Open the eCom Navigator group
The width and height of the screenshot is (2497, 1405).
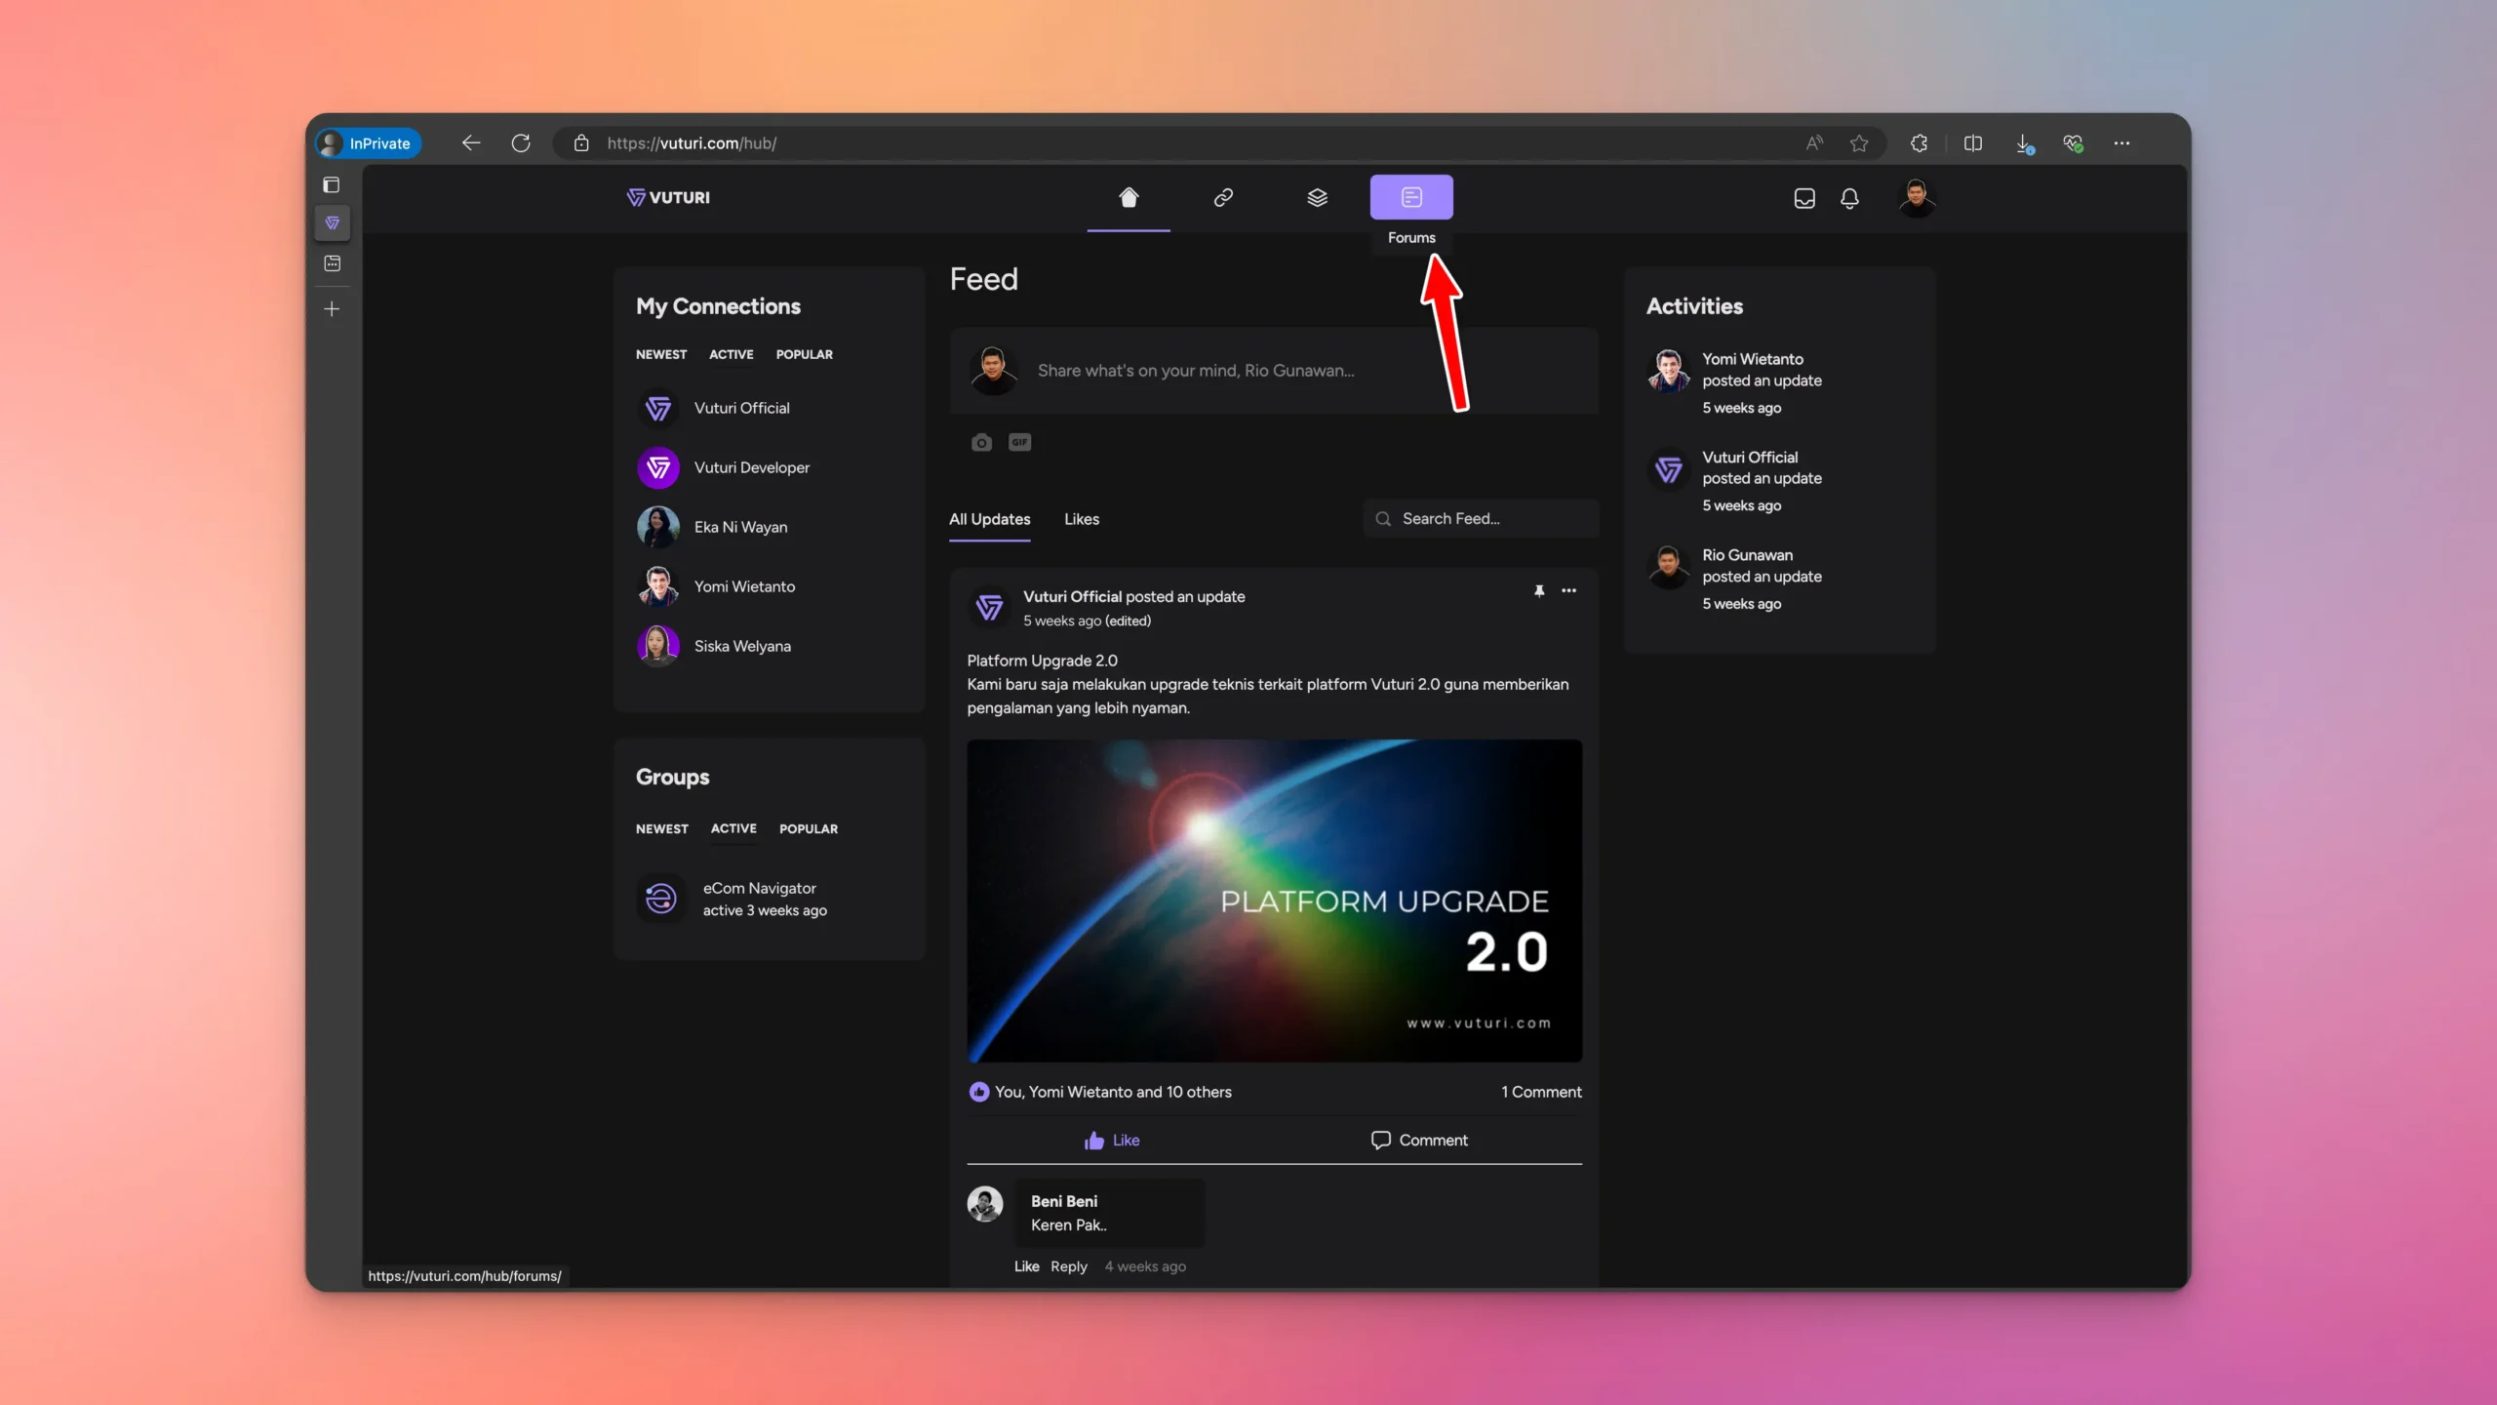click(x=760, y=888)
